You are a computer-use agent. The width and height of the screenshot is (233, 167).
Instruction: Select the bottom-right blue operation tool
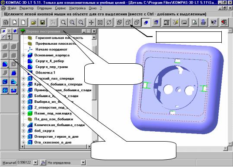[x=14, y=90]
